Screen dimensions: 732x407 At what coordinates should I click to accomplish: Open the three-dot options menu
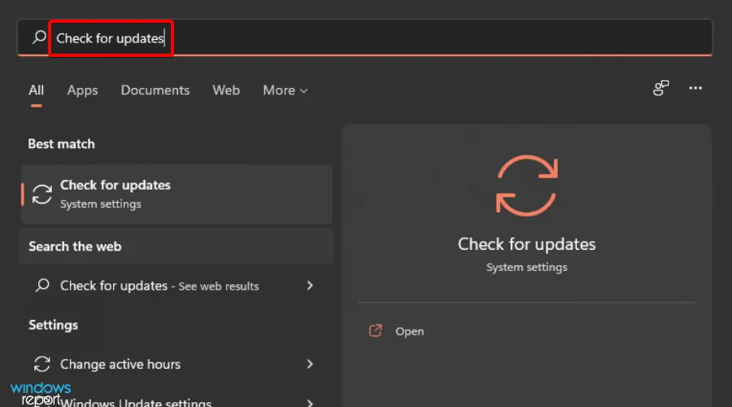pyautogui.click(x=695, y=89)
